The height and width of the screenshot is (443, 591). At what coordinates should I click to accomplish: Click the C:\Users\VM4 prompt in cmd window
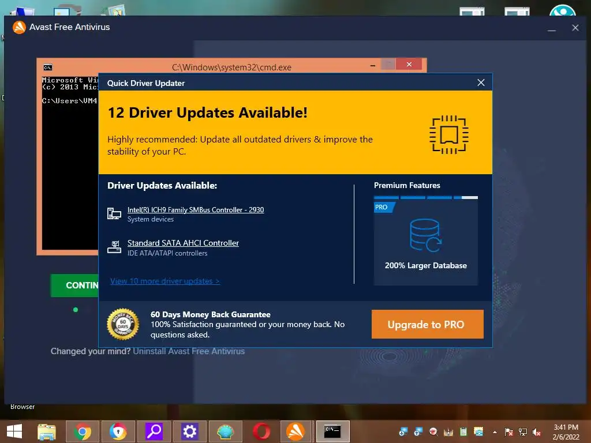[x=70, y=101]
